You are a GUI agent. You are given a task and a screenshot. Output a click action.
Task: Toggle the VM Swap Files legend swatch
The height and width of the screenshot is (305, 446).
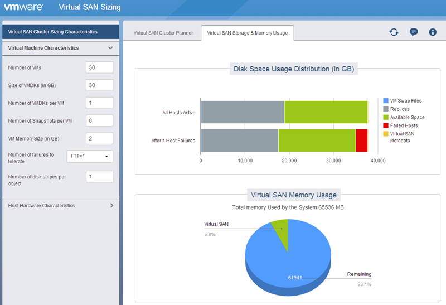click(x=386, y=101)
